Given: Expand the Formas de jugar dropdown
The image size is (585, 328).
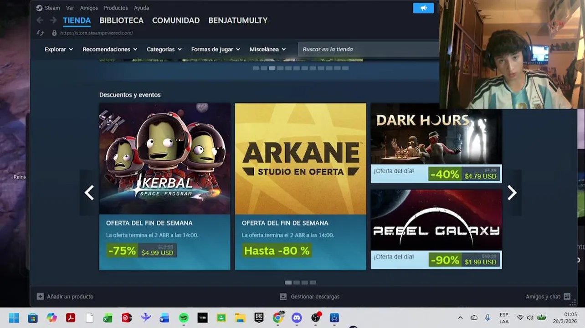Looking at the screenshot, I should pyautogui.click(x=216, y=49).
